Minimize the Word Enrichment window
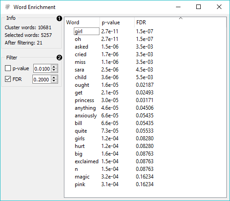230x201 pixels. 178,7
